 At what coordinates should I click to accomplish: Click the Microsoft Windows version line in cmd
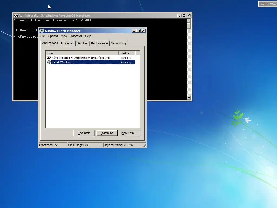(52, 20)
